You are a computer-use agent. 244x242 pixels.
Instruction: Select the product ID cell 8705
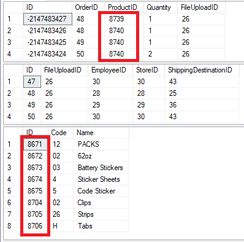pyautogui.click(x=36, y=214)
